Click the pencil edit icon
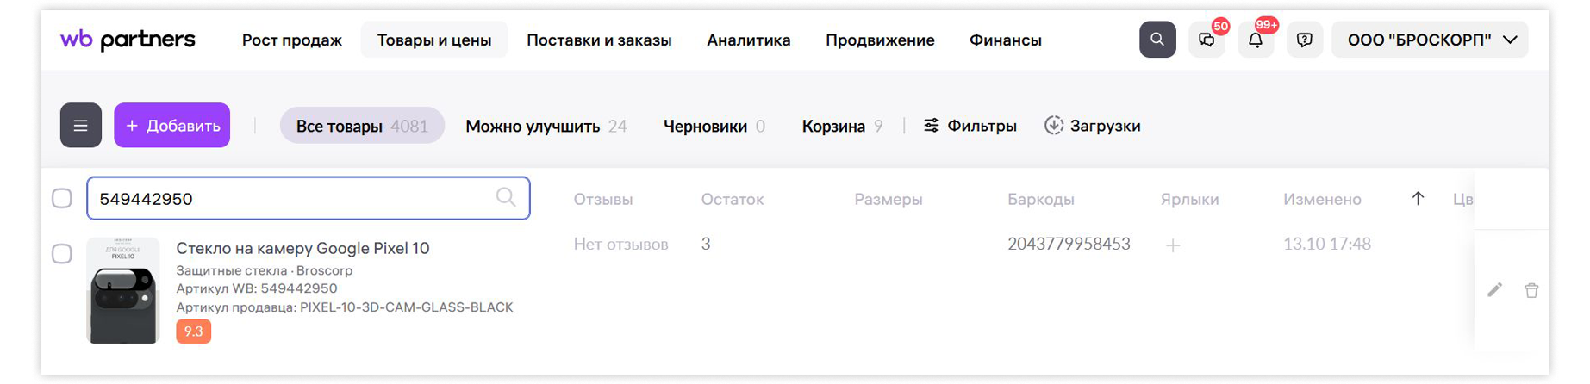Image resolution: width=1590 pixels, height=384 pixels. 1495,290
